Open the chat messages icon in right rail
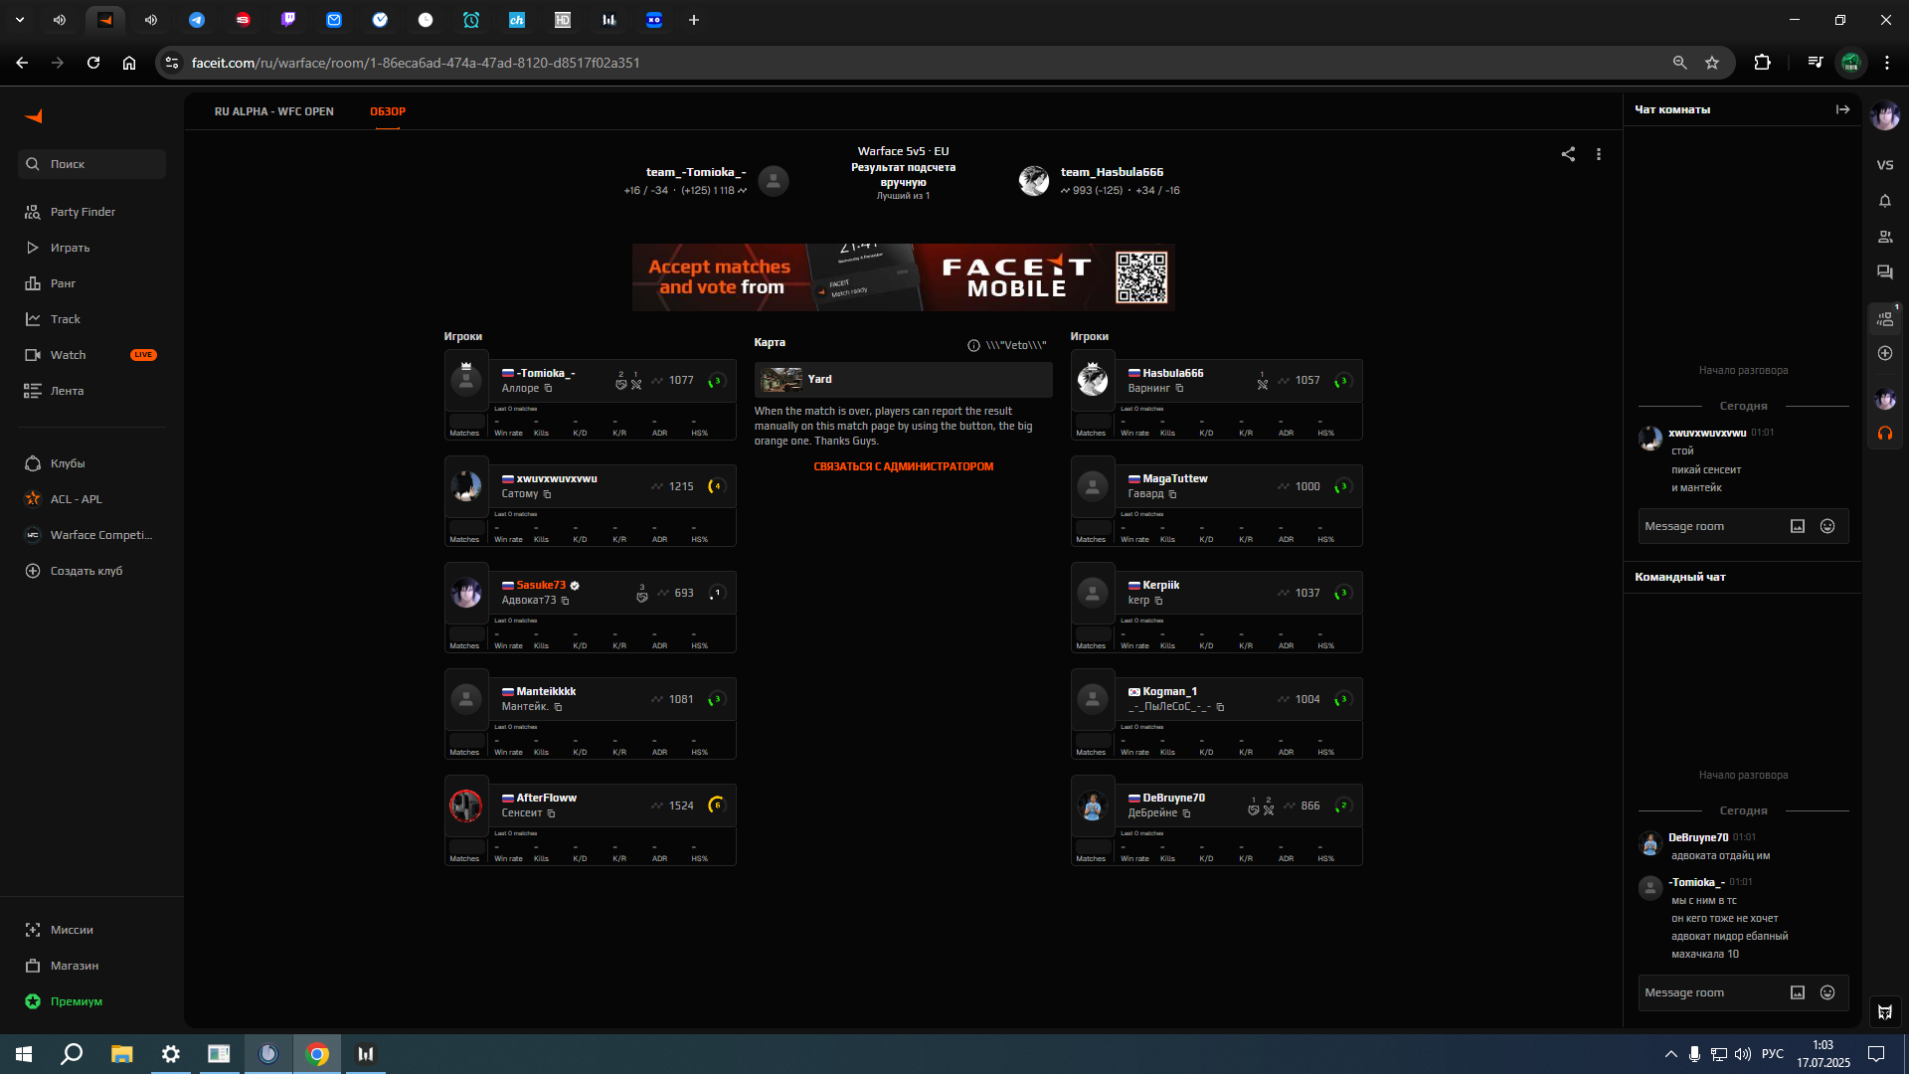The height and width of the screenshot is (1074, 1909). click(x=1885, y=272)
